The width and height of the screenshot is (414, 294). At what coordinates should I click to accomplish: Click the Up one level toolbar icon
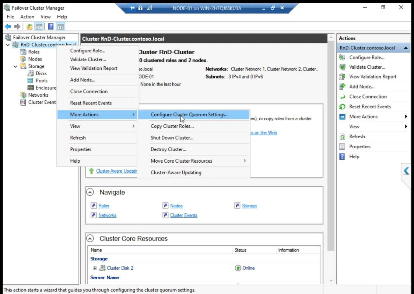(29, 27)
